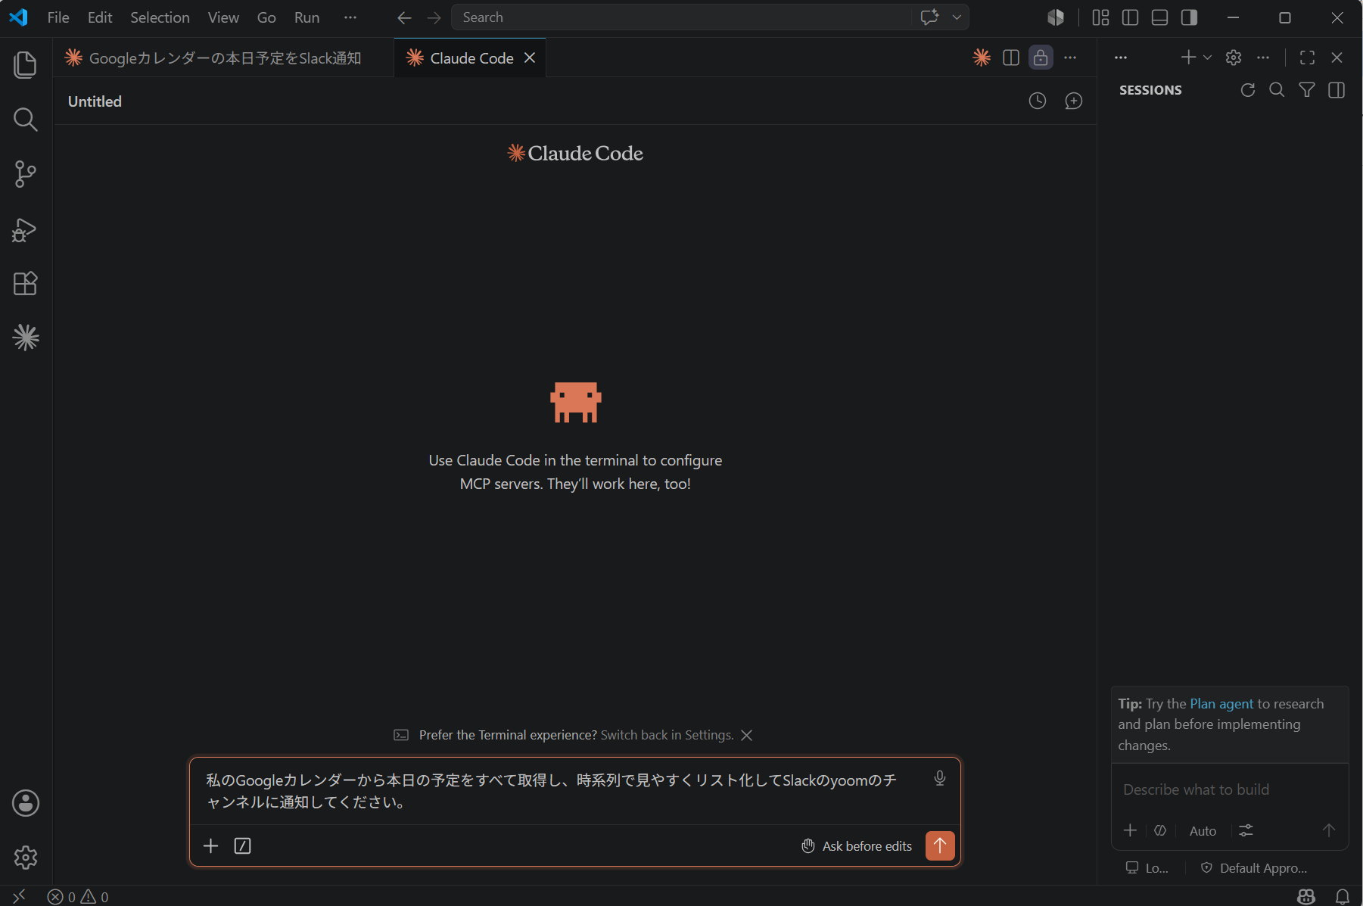Split the editor right

(x=1011, y=58)
